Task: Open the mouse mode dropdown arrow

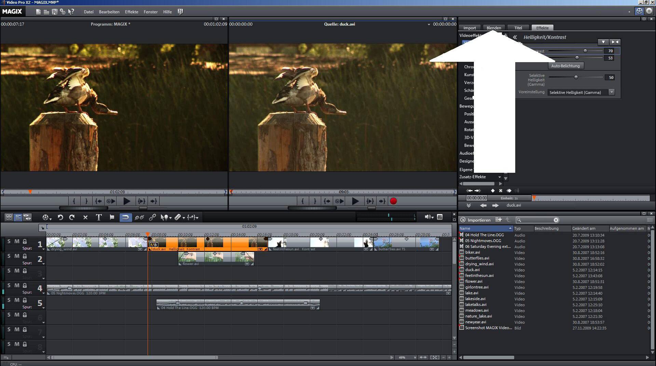Action: coord(170,218)
